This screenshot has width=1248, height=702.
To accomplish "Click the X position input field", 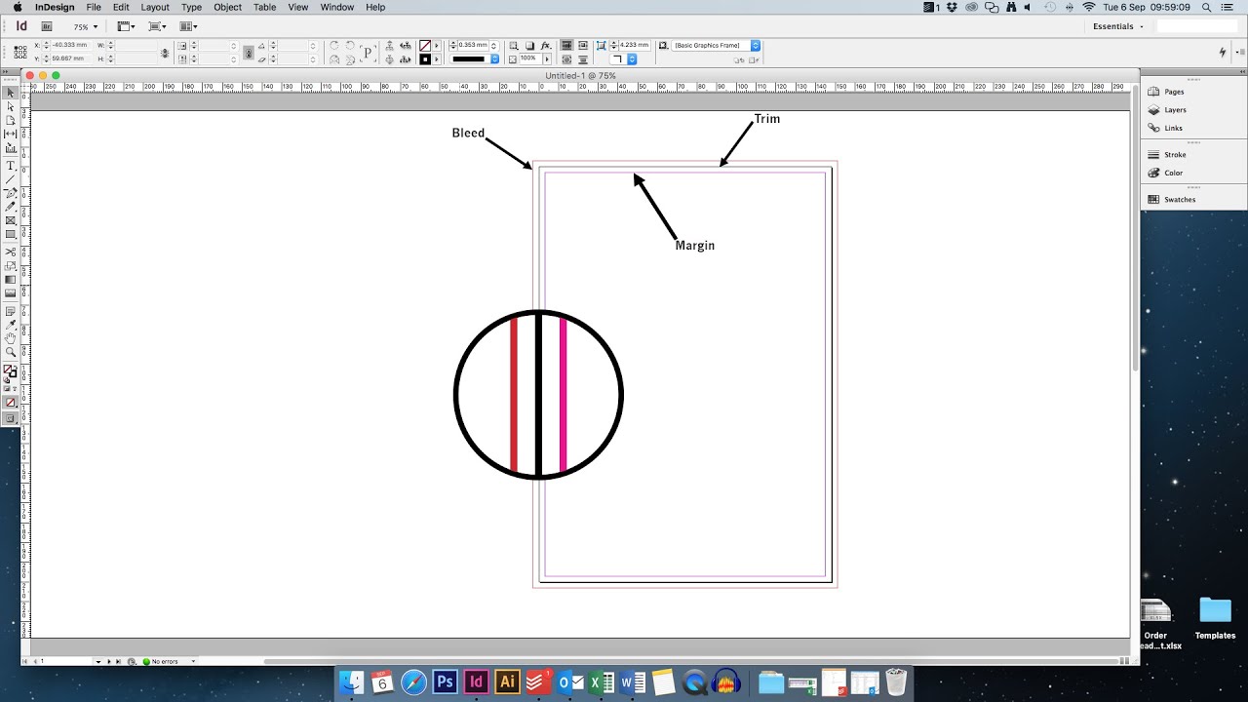I will (73, 46).
